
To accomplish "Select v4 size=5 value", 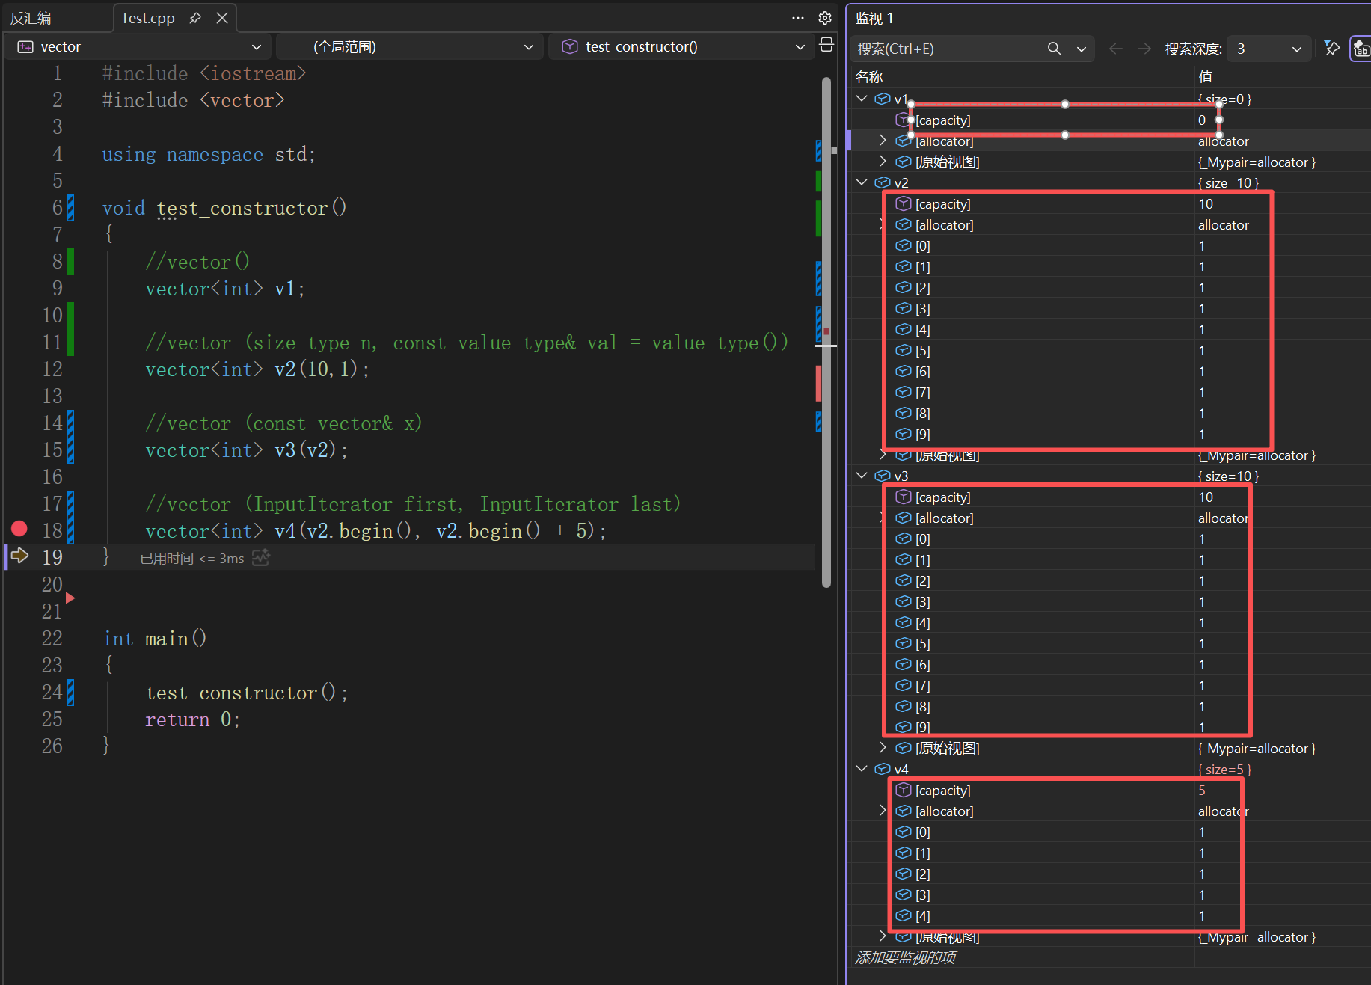I will tap(1224, 769).
